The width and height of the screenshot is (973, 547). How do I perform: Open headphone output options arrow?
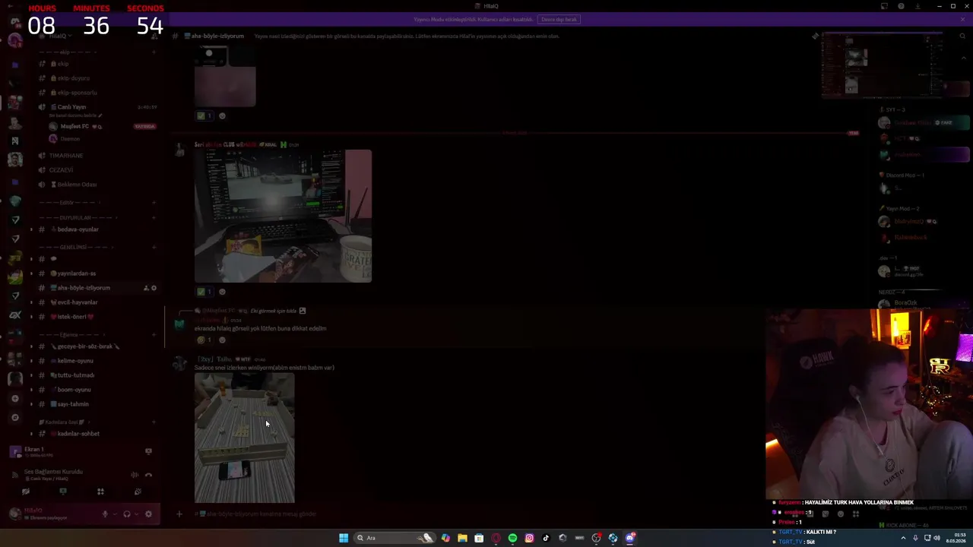(136, 514)
